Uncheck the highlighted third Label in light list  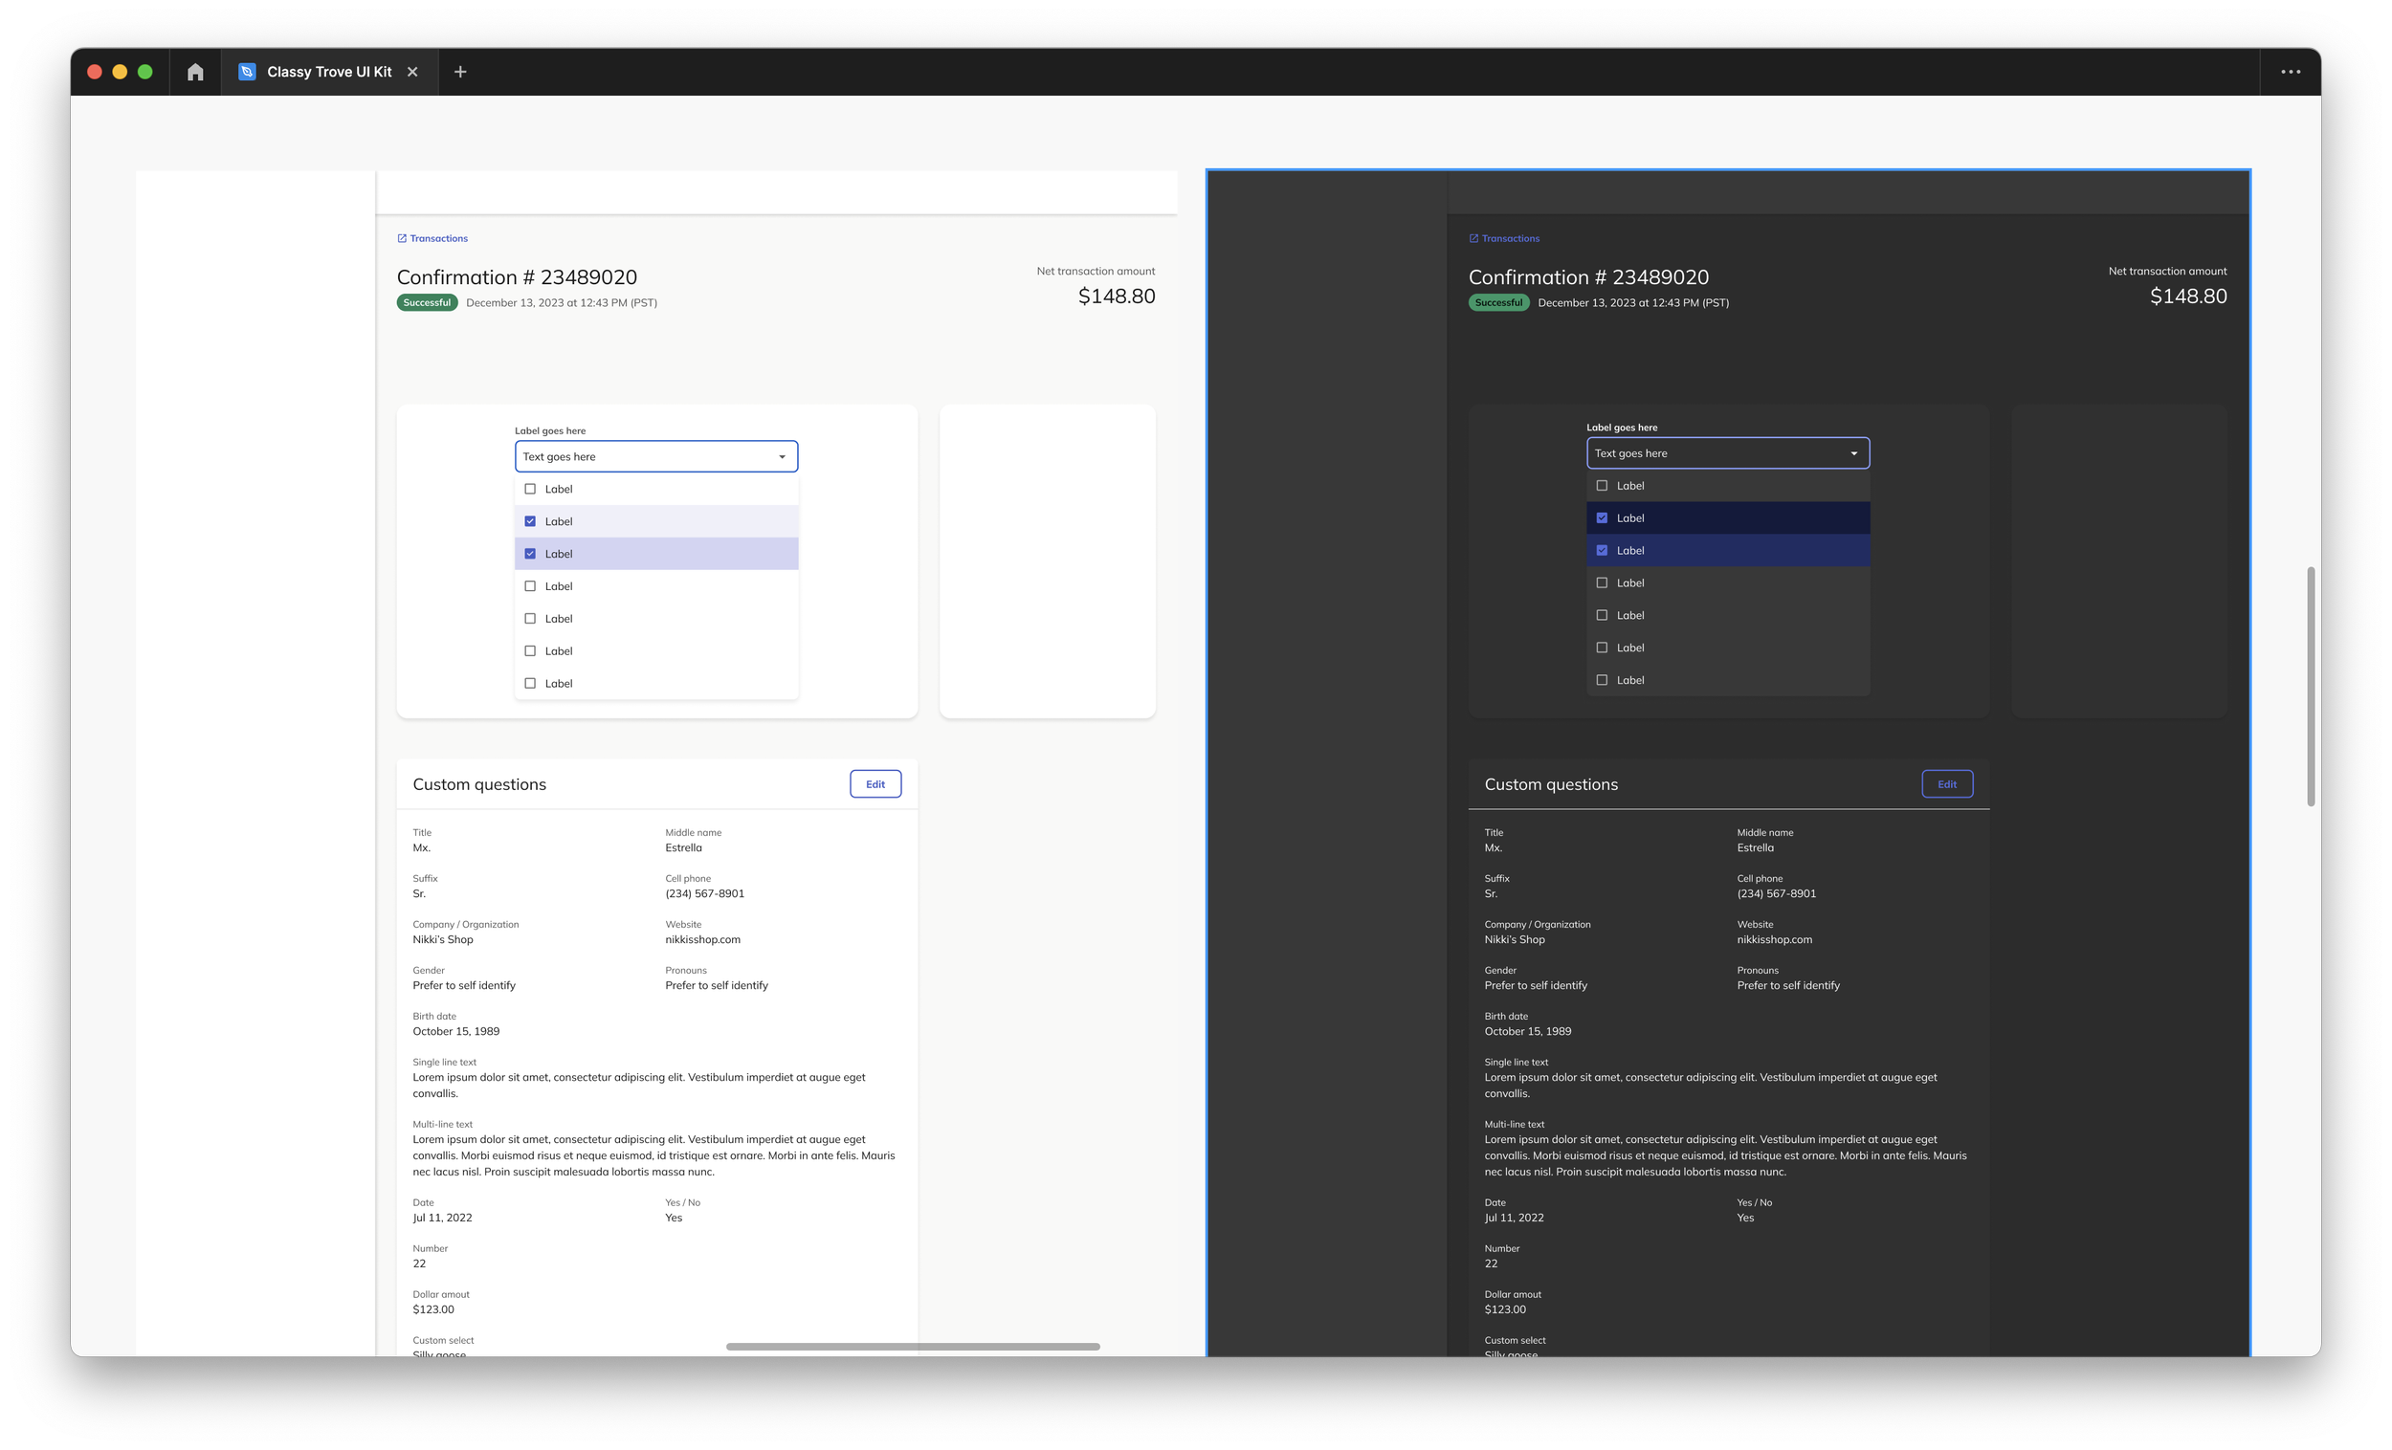click(530, 554)
